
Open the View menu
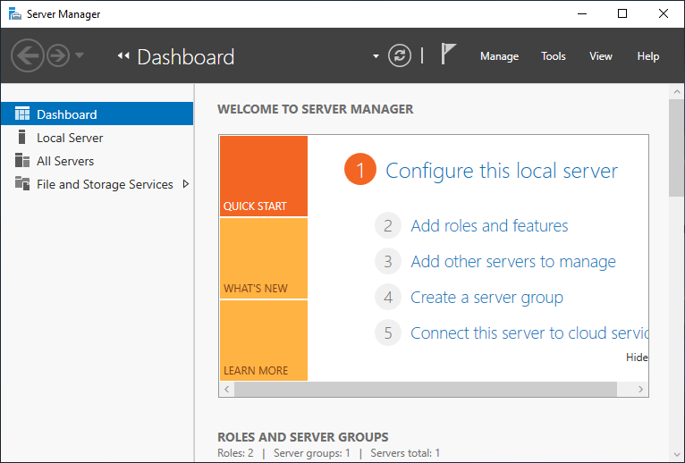601,56
